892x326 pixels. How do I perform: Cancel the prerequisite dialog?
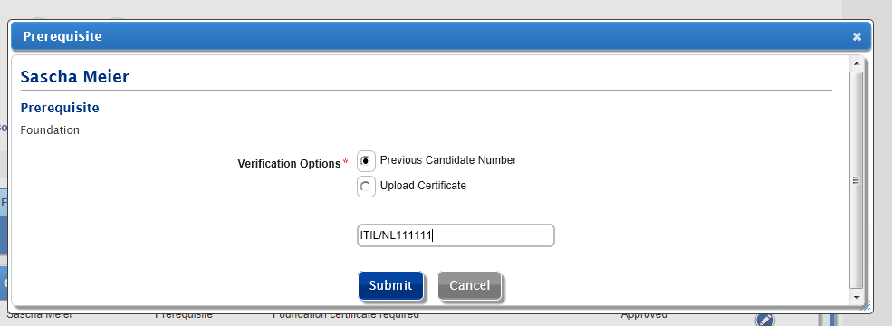coord(469,285)
